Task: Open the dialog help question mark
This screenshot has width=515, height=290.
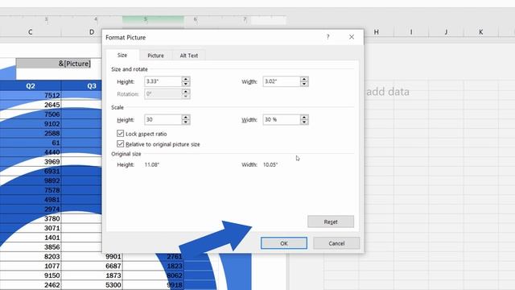Action: coord(328,37)
